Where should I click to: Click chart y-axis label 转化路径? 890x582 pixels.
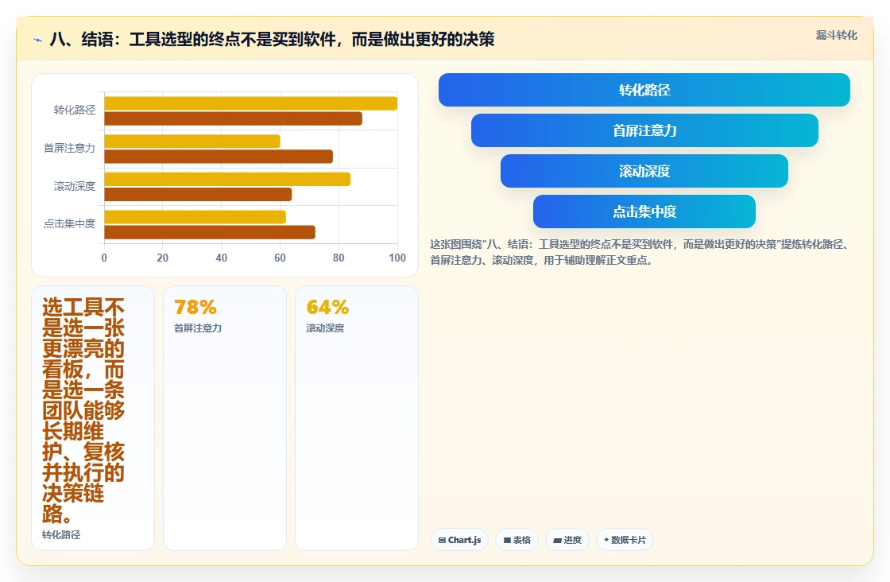tap(75, 111)
